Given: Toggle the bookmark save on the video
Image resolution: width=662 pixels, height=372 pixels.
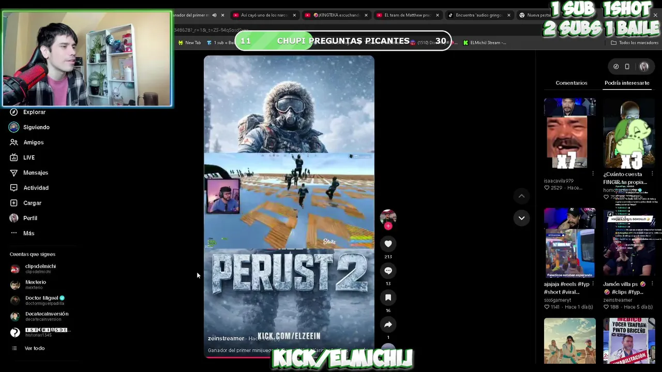Looking at the screenshot, I should (388, 298).
